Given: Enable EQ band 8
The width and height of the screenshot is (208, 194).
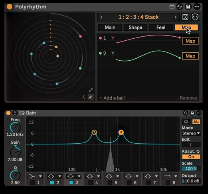Looking at the screenshot, I should click(168, 182).
